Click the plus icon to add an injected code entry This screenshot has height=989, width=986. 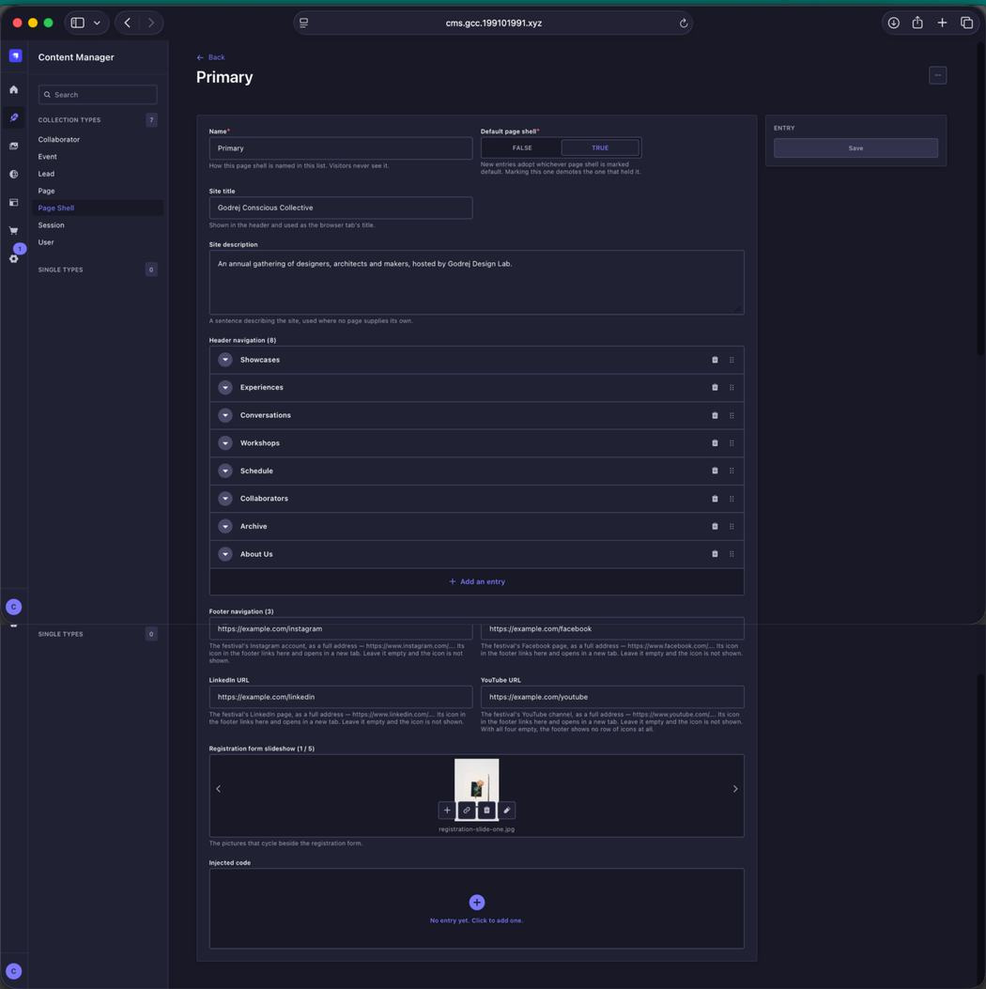click(477, 902)
